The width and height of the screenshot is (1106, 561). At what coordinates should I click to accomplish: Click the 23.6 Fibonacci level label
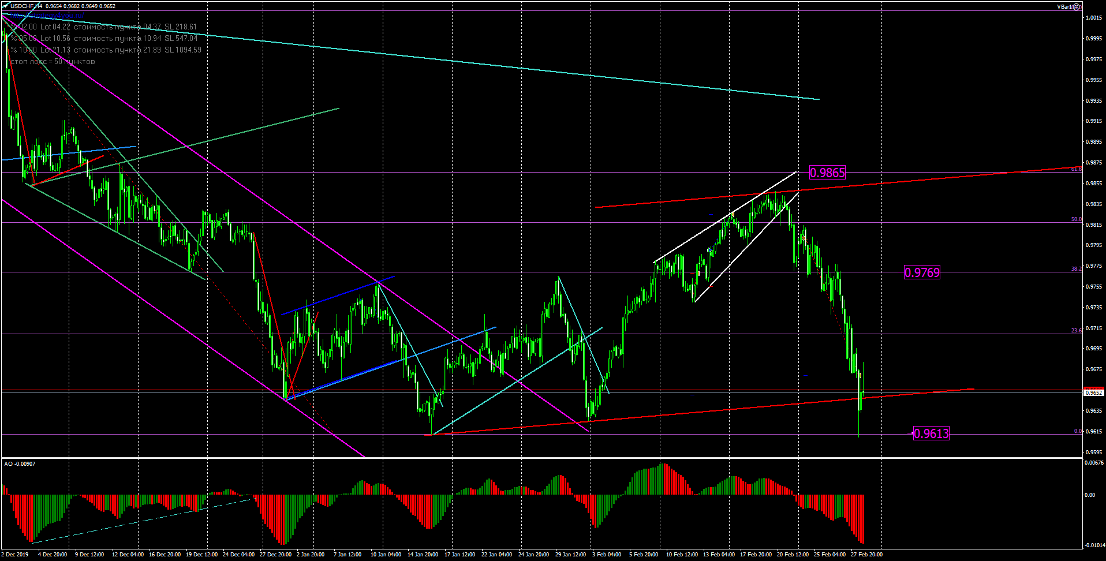pos(1076,331)
